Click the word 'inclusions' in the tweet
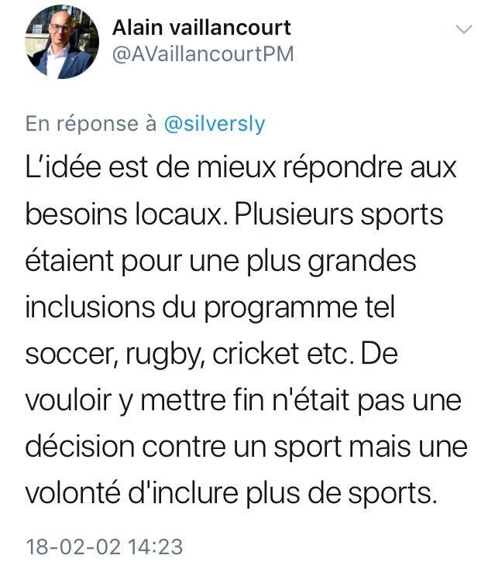The width and height of the screenshot is (495, 569). point(90,307)
